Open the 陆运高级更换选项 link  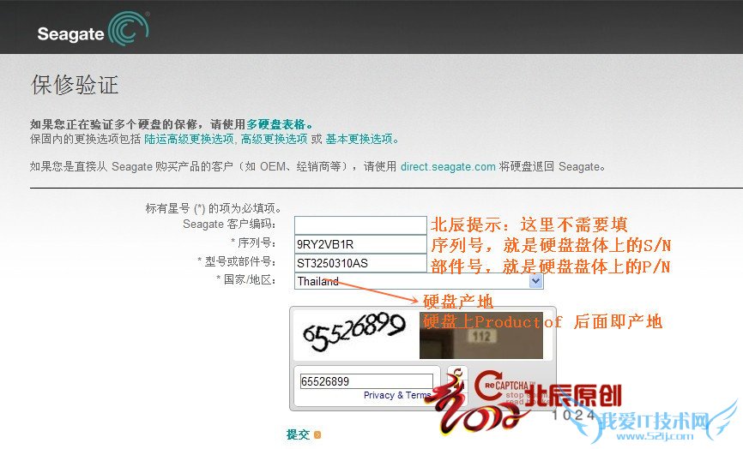tap(189, 139)
